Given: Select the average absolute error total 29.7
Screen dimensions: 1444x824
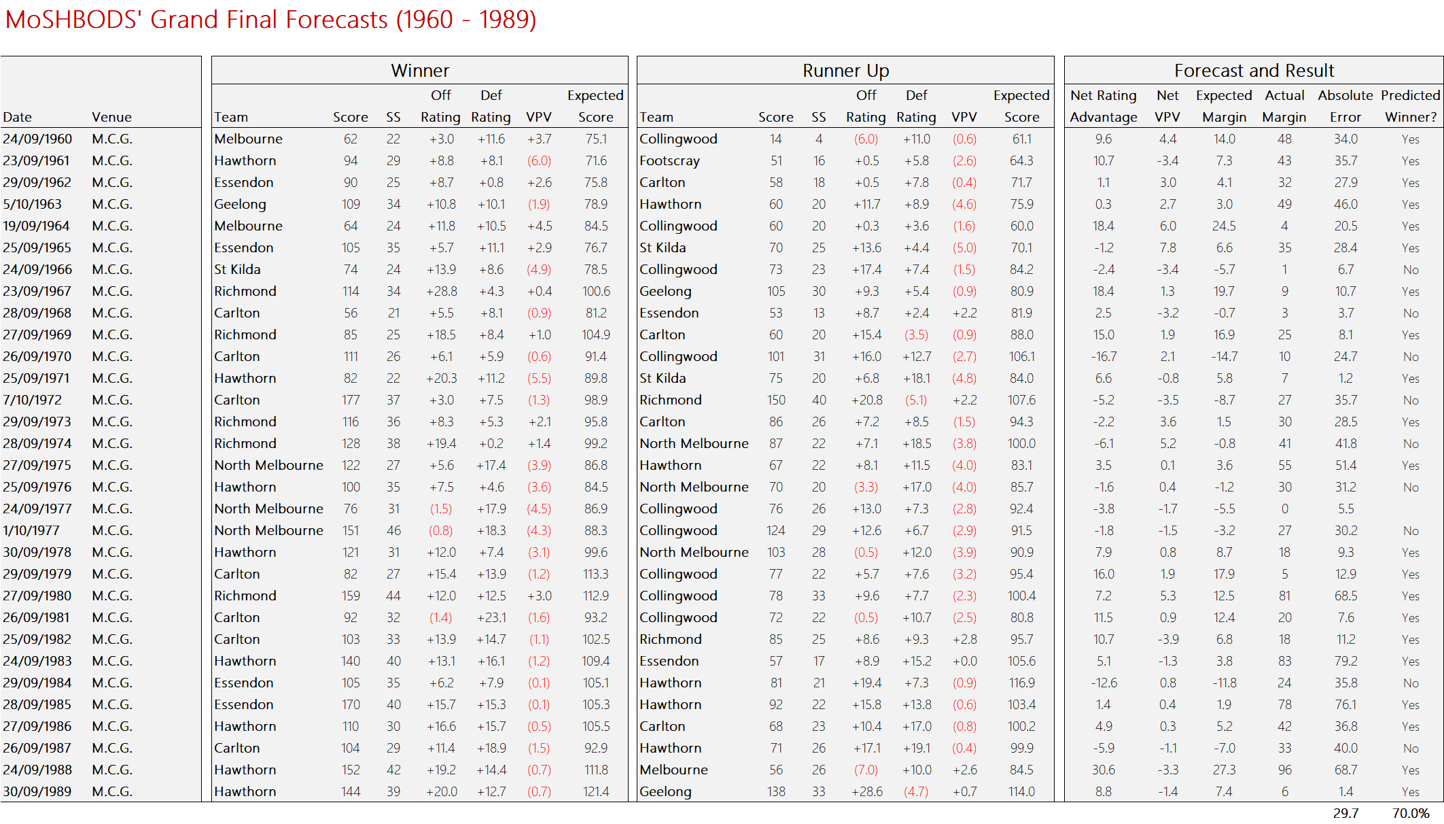Looking at the screenshot, I should [x=1345, y=813].
